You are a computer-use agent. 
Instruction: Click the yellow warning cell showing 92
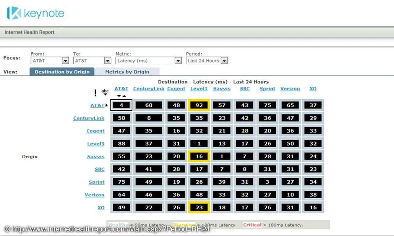(199, 105)
